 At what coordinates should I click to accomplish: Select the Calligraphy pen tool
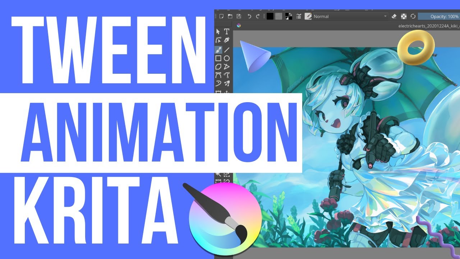(227, 40)
